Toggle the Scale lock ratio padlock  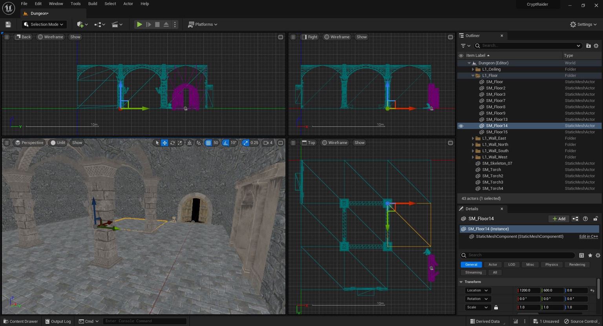pos(496,308)
